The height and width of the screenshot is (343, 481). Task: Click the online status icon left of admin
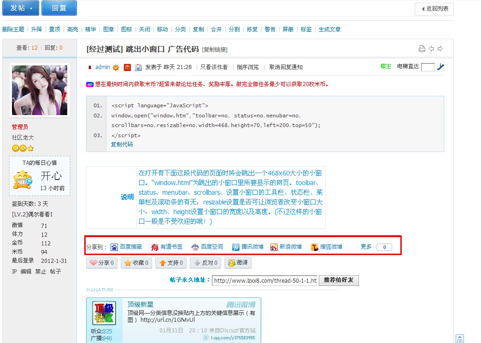(x=89, y=67)
